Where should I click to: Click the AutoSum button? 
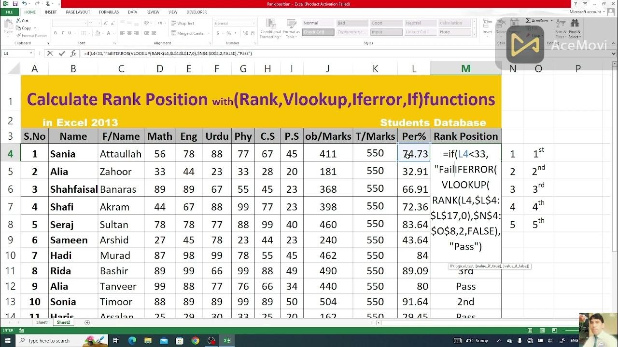[537, 21]
